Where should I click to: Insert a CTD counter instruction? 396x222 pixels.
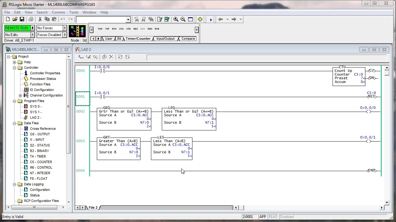pyautogui.click(x=128, y=29)
